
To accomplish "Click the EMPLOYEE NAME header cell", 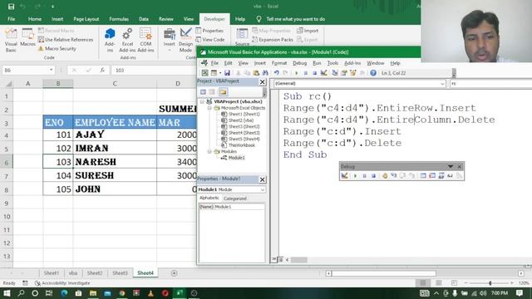I will (115, 122).
